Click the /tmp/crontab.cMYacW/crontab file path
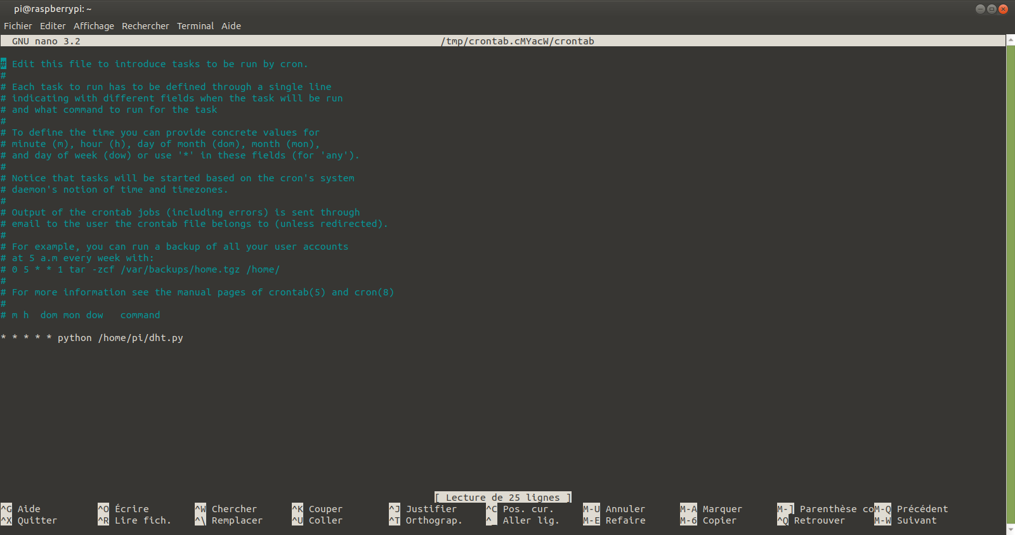Image resolution: width=1015 pixels, height=535 pixels. tap(518, 41)
